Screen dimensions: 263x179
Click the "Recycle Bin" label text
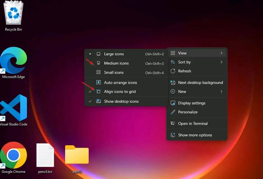point(13,29)
